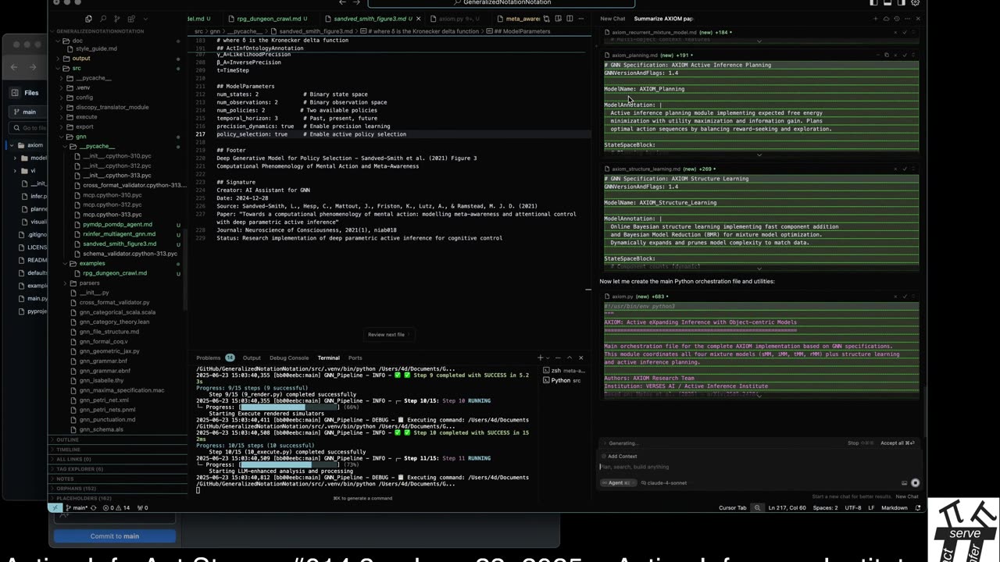Open the settings gear icon
Image resolution: width=1000 pixels, height=562 pixels.
(916, 2)
